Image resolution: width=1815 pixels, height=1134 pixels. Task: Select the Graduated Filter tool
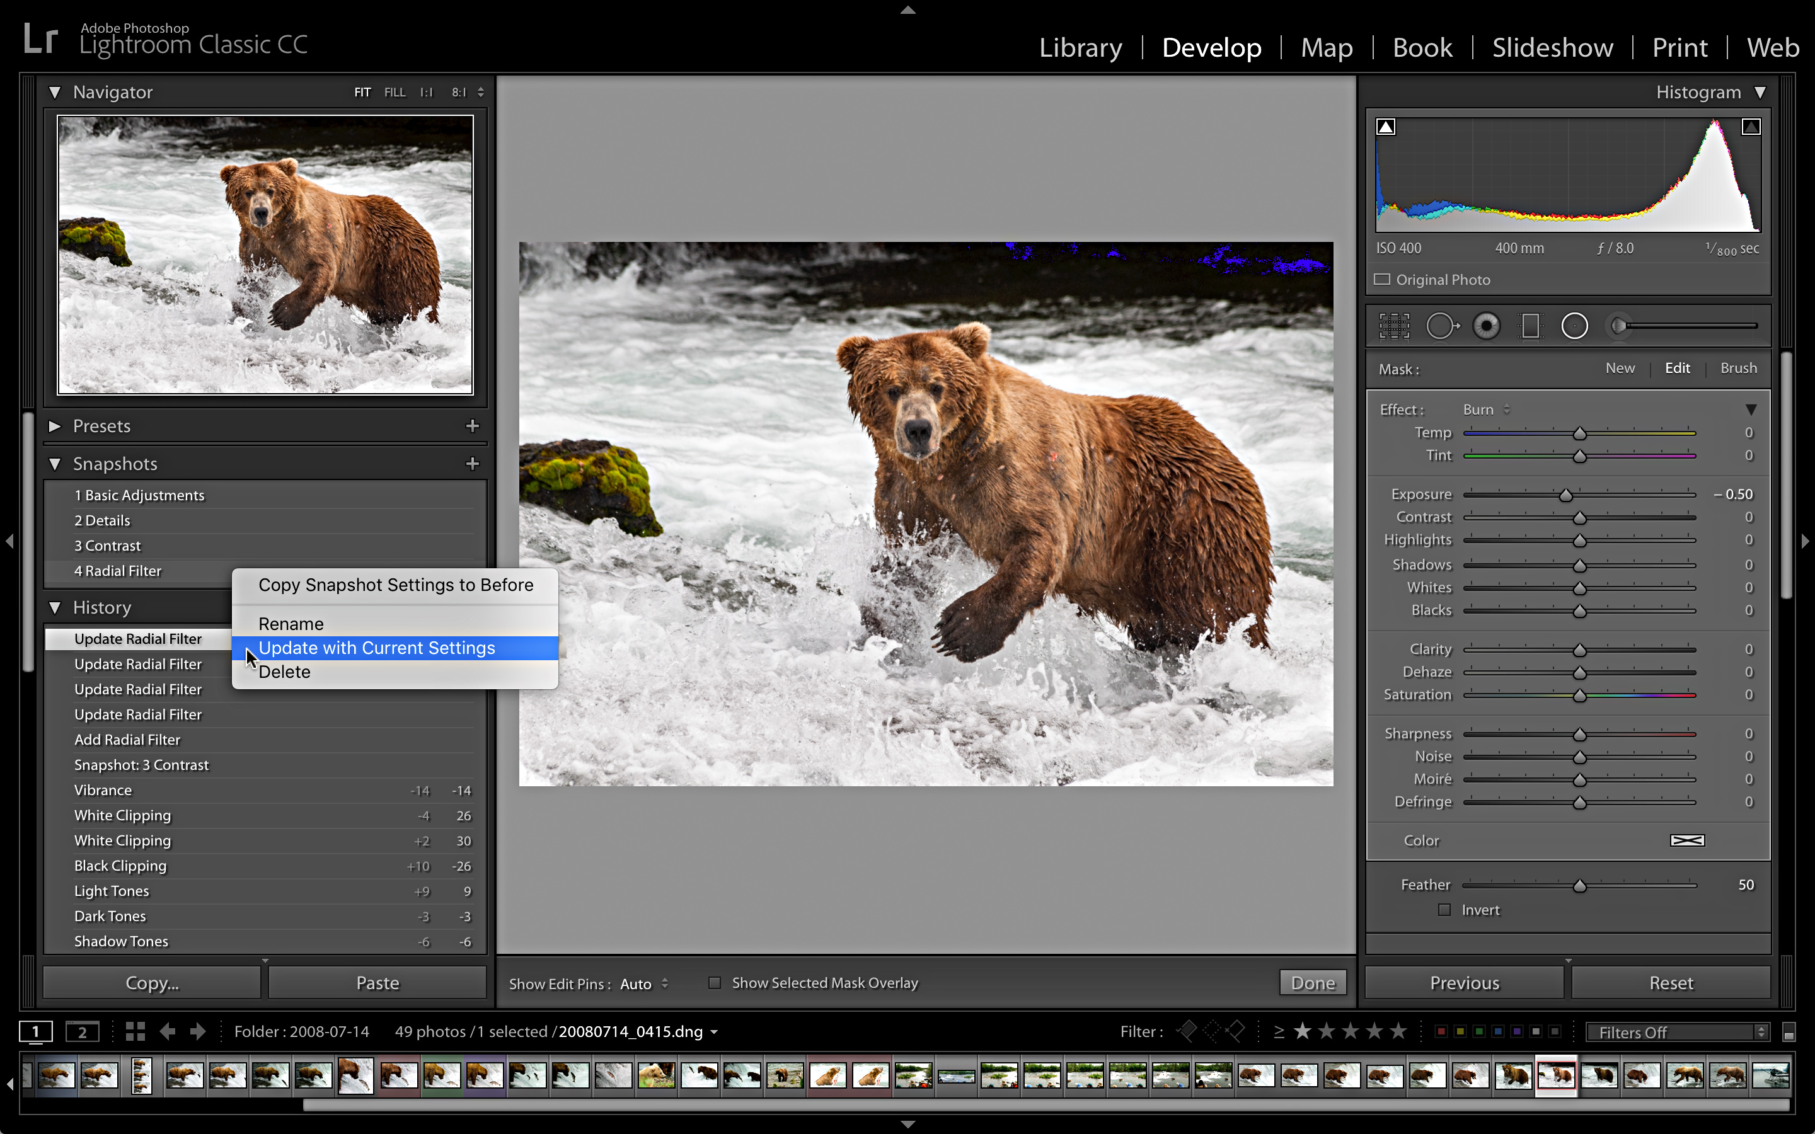1530,324
